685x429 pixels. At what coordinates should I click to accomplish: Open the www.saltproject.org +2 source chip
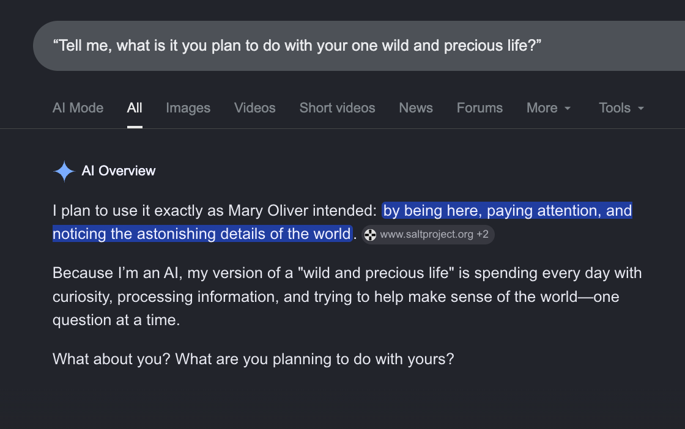(428, 235)
